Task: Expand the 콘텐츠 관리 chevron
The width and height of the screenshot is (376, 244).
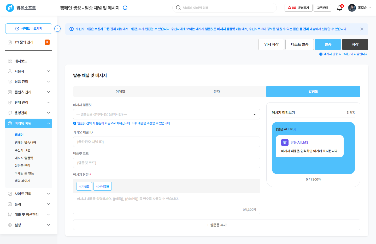Action: click(x=49, y=92)
